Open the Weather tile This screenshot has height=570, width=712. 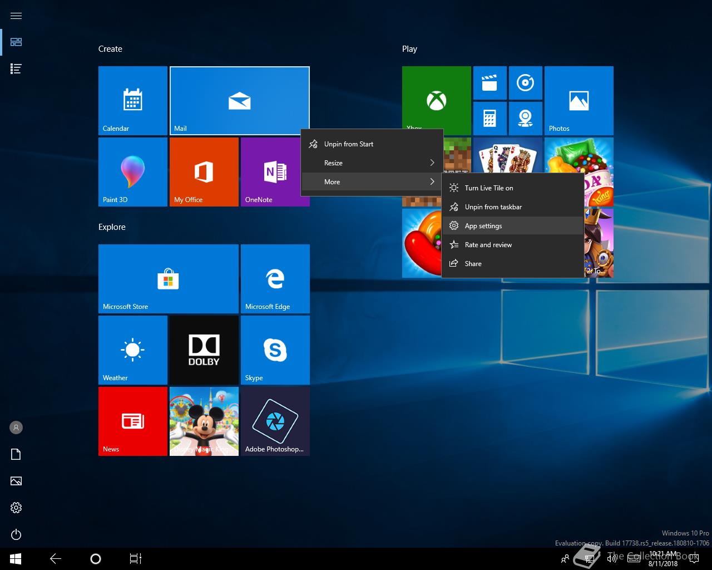(133, 350)
